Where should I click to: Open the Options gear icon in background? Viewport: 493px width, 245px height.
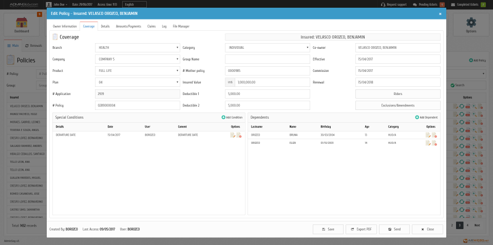[x=471, y=23]
